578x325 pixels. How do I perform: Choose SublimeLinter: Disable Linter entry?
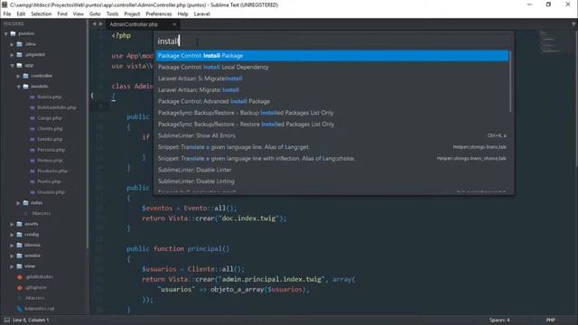pos(332,170)
